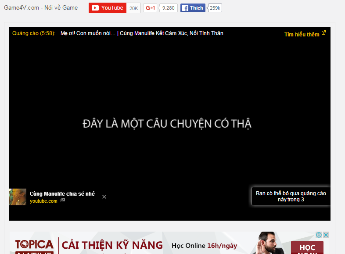Click Cùng Manulife chia sẻ nhé text
The width and height of the screenshot is (345, 254).
[x=62, y=194]
